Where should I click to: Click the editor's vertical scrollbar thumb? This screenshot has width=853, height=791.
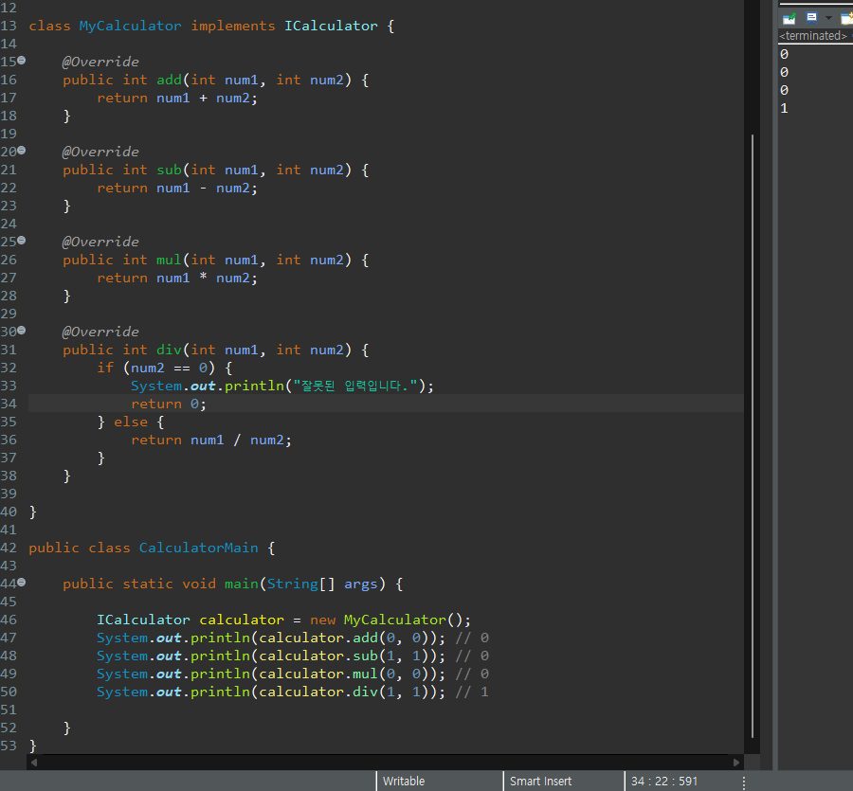(753, 436)
